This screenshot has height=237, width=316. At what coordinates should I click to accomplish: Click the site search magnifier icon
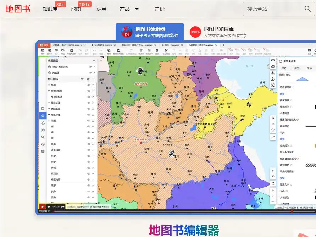[x=307, y=9]
